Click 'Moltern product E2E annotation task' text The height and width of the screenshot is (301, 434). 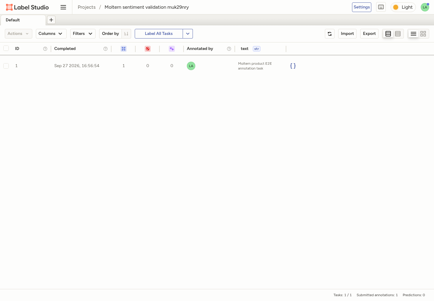pyautogui.click(x=255, y=66)
